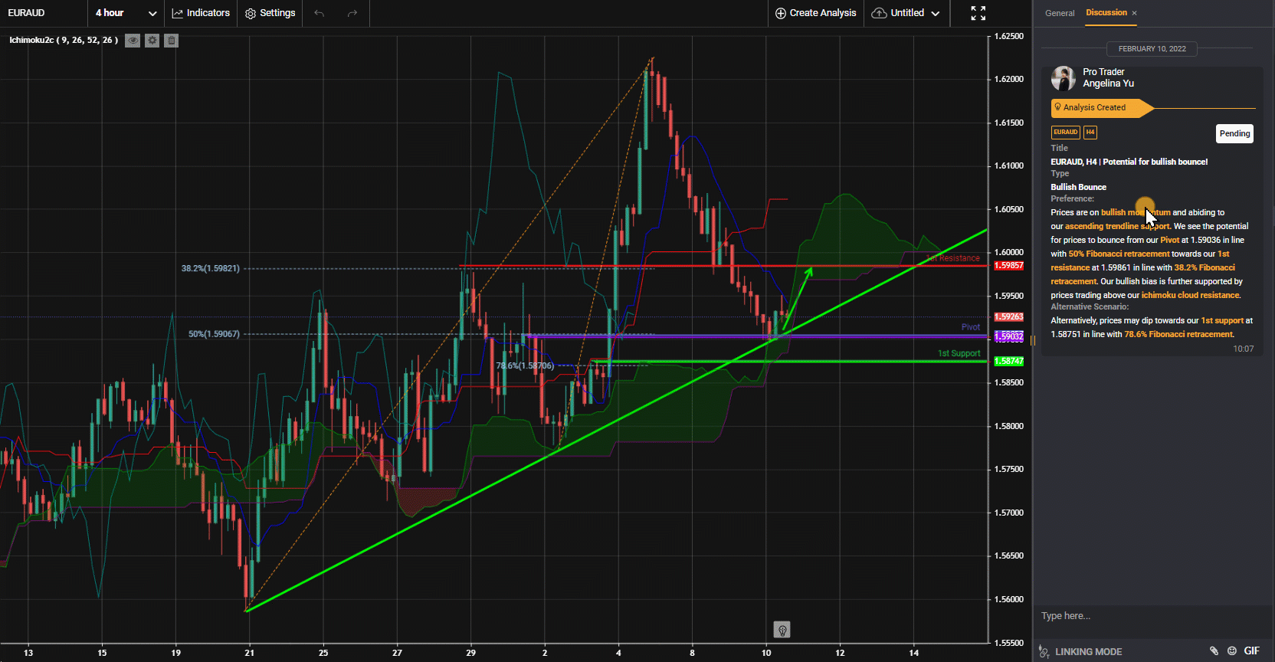The width and height of the screenshot is (1275, 662).
Task: Focus the 'Type here...' message field
Action: point(1152,616)
